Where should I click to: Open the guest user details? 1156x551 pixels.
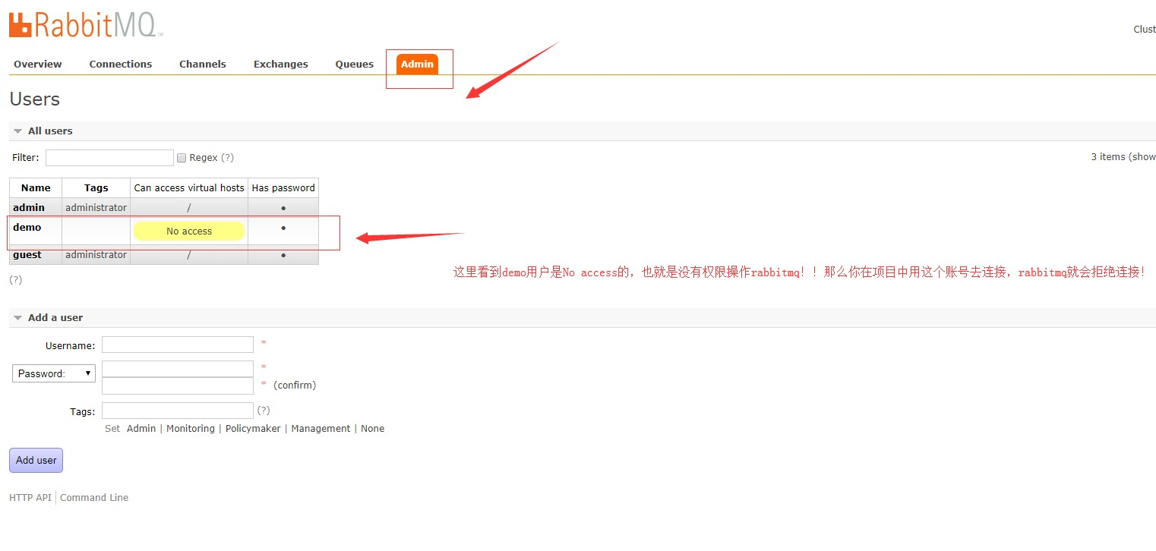coord(27,255)
